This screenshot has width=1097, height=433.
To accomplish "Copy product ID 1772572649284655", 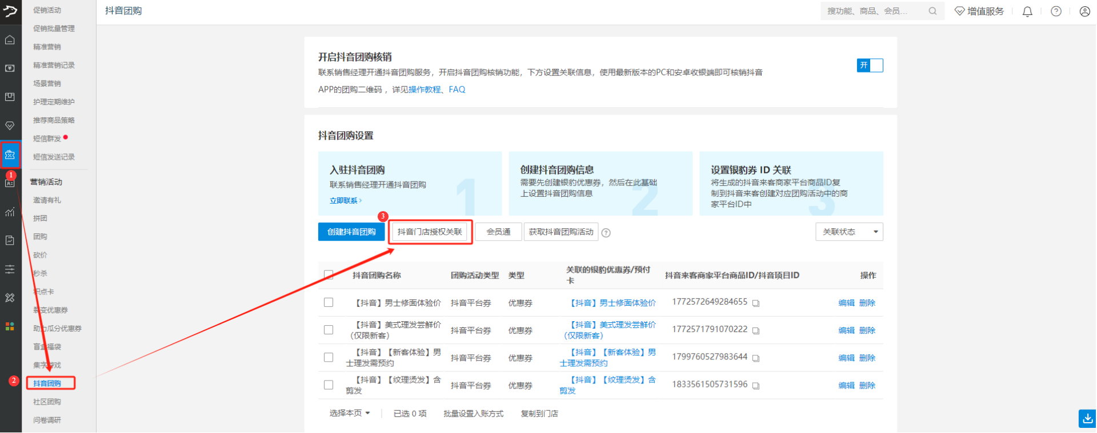I will click(x=756, y=303).
